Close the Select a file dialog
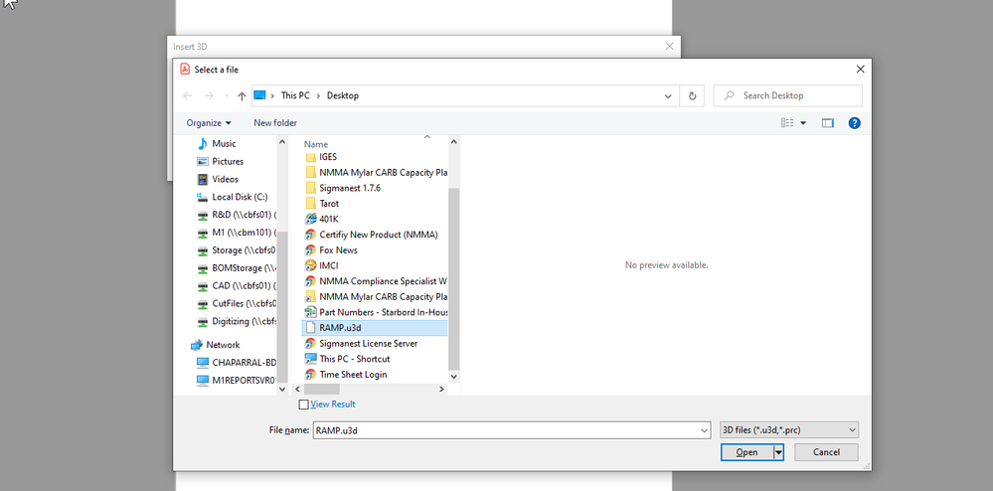 click(860, 69)
